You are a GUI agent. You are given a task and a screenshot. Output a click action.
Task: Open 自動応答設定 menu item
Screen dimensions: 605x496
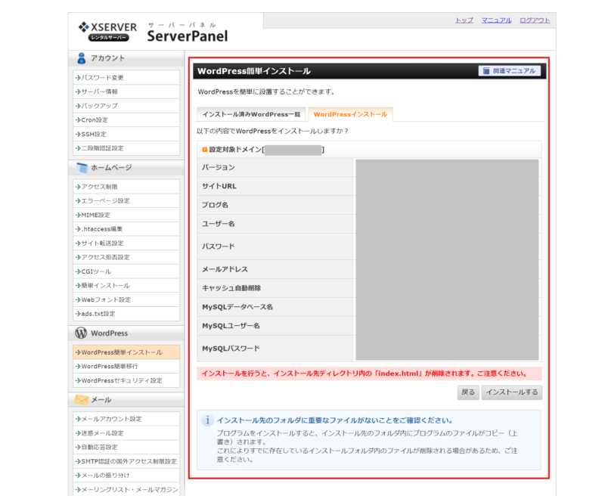tap(126, 447)
